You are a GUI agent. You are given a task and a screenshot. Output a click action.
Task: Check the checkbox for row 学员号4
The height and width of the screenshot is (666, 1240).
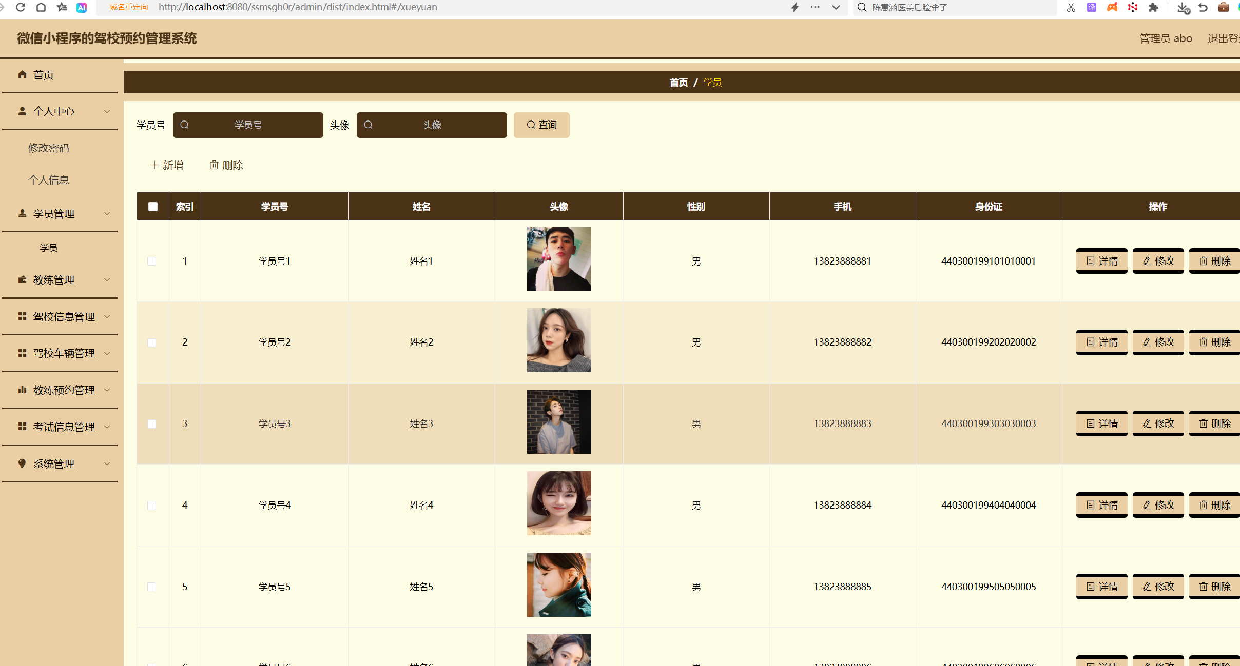click(x=152, y=506)
